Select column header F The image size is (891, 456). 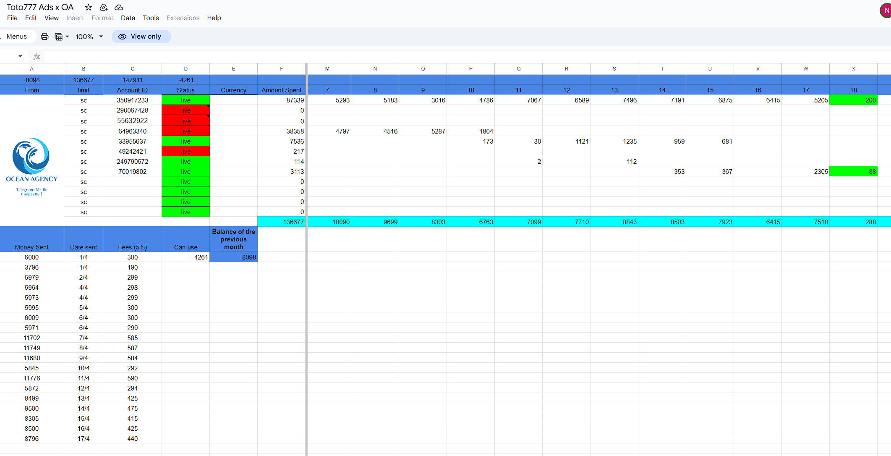pyautogui.click(x=281, y=68)
